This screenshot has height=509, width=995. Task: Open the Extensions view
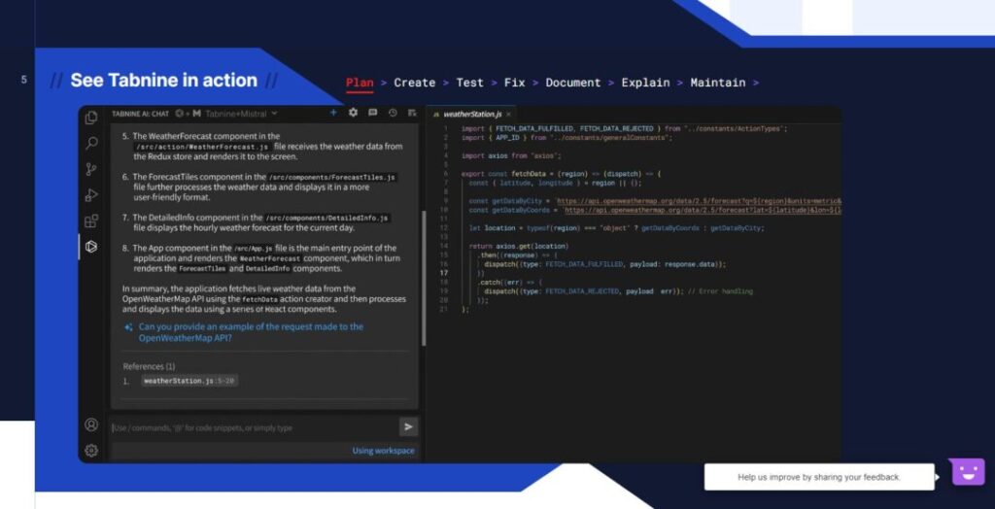click(91, 221)
